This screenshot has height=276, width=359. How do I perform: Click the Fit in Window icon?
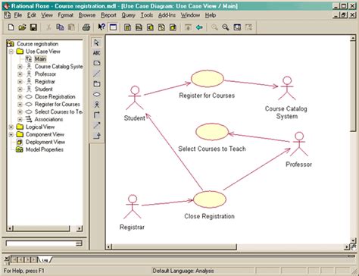point(237,27)
